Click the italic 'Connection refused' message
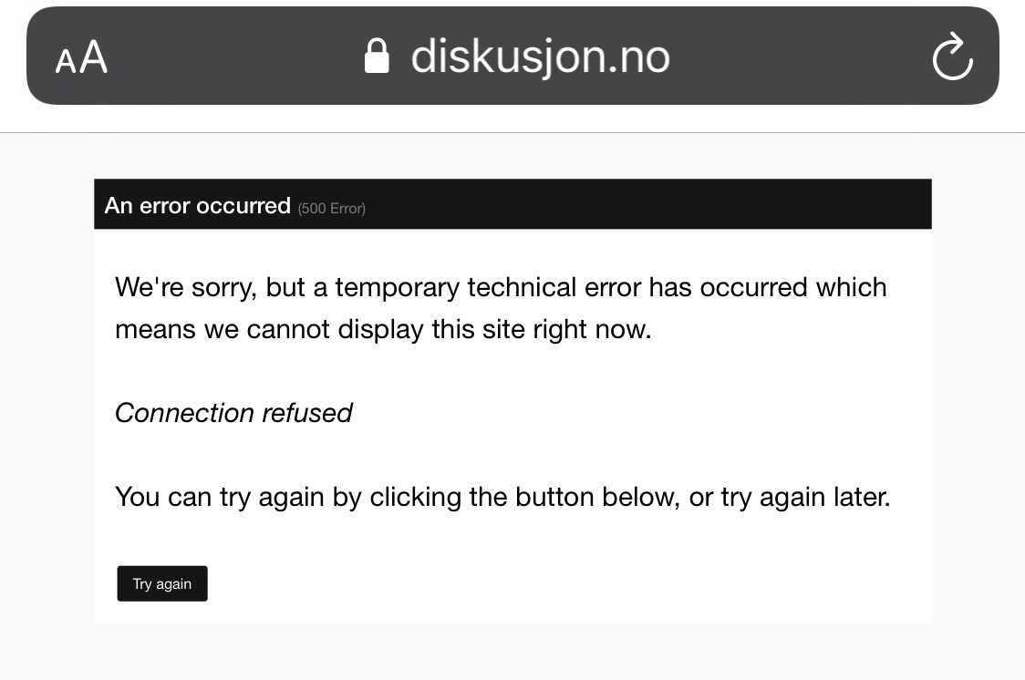Viewport: 1025px width, 680px height. (233, 413)
